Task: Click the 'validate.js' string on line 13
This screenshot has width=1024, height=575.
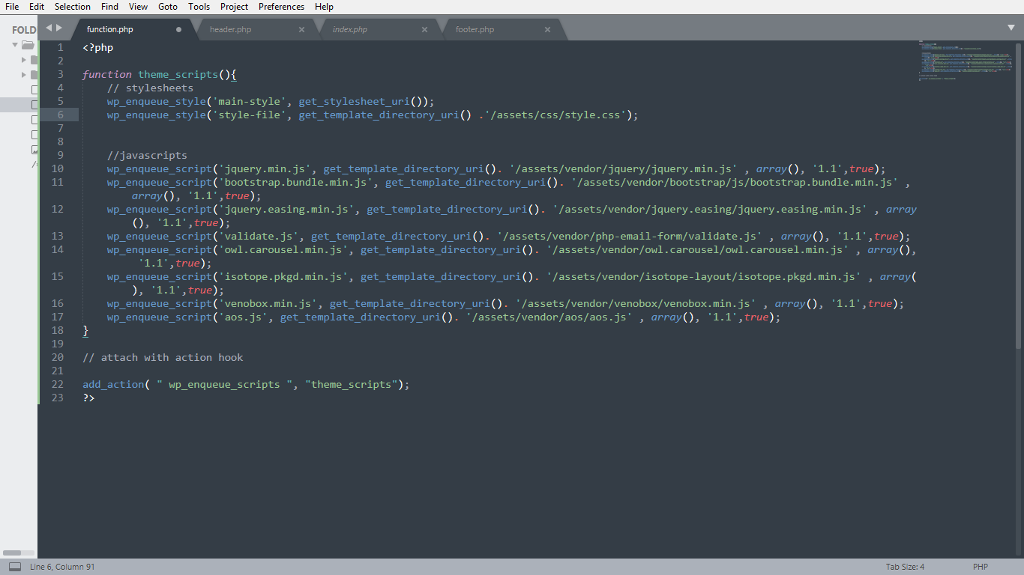Action: coord(258,236)
